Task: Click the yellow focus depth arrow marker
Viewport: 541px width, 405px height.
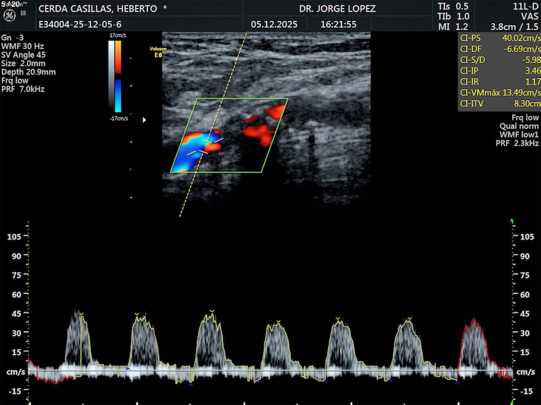Action: [144, 120]
